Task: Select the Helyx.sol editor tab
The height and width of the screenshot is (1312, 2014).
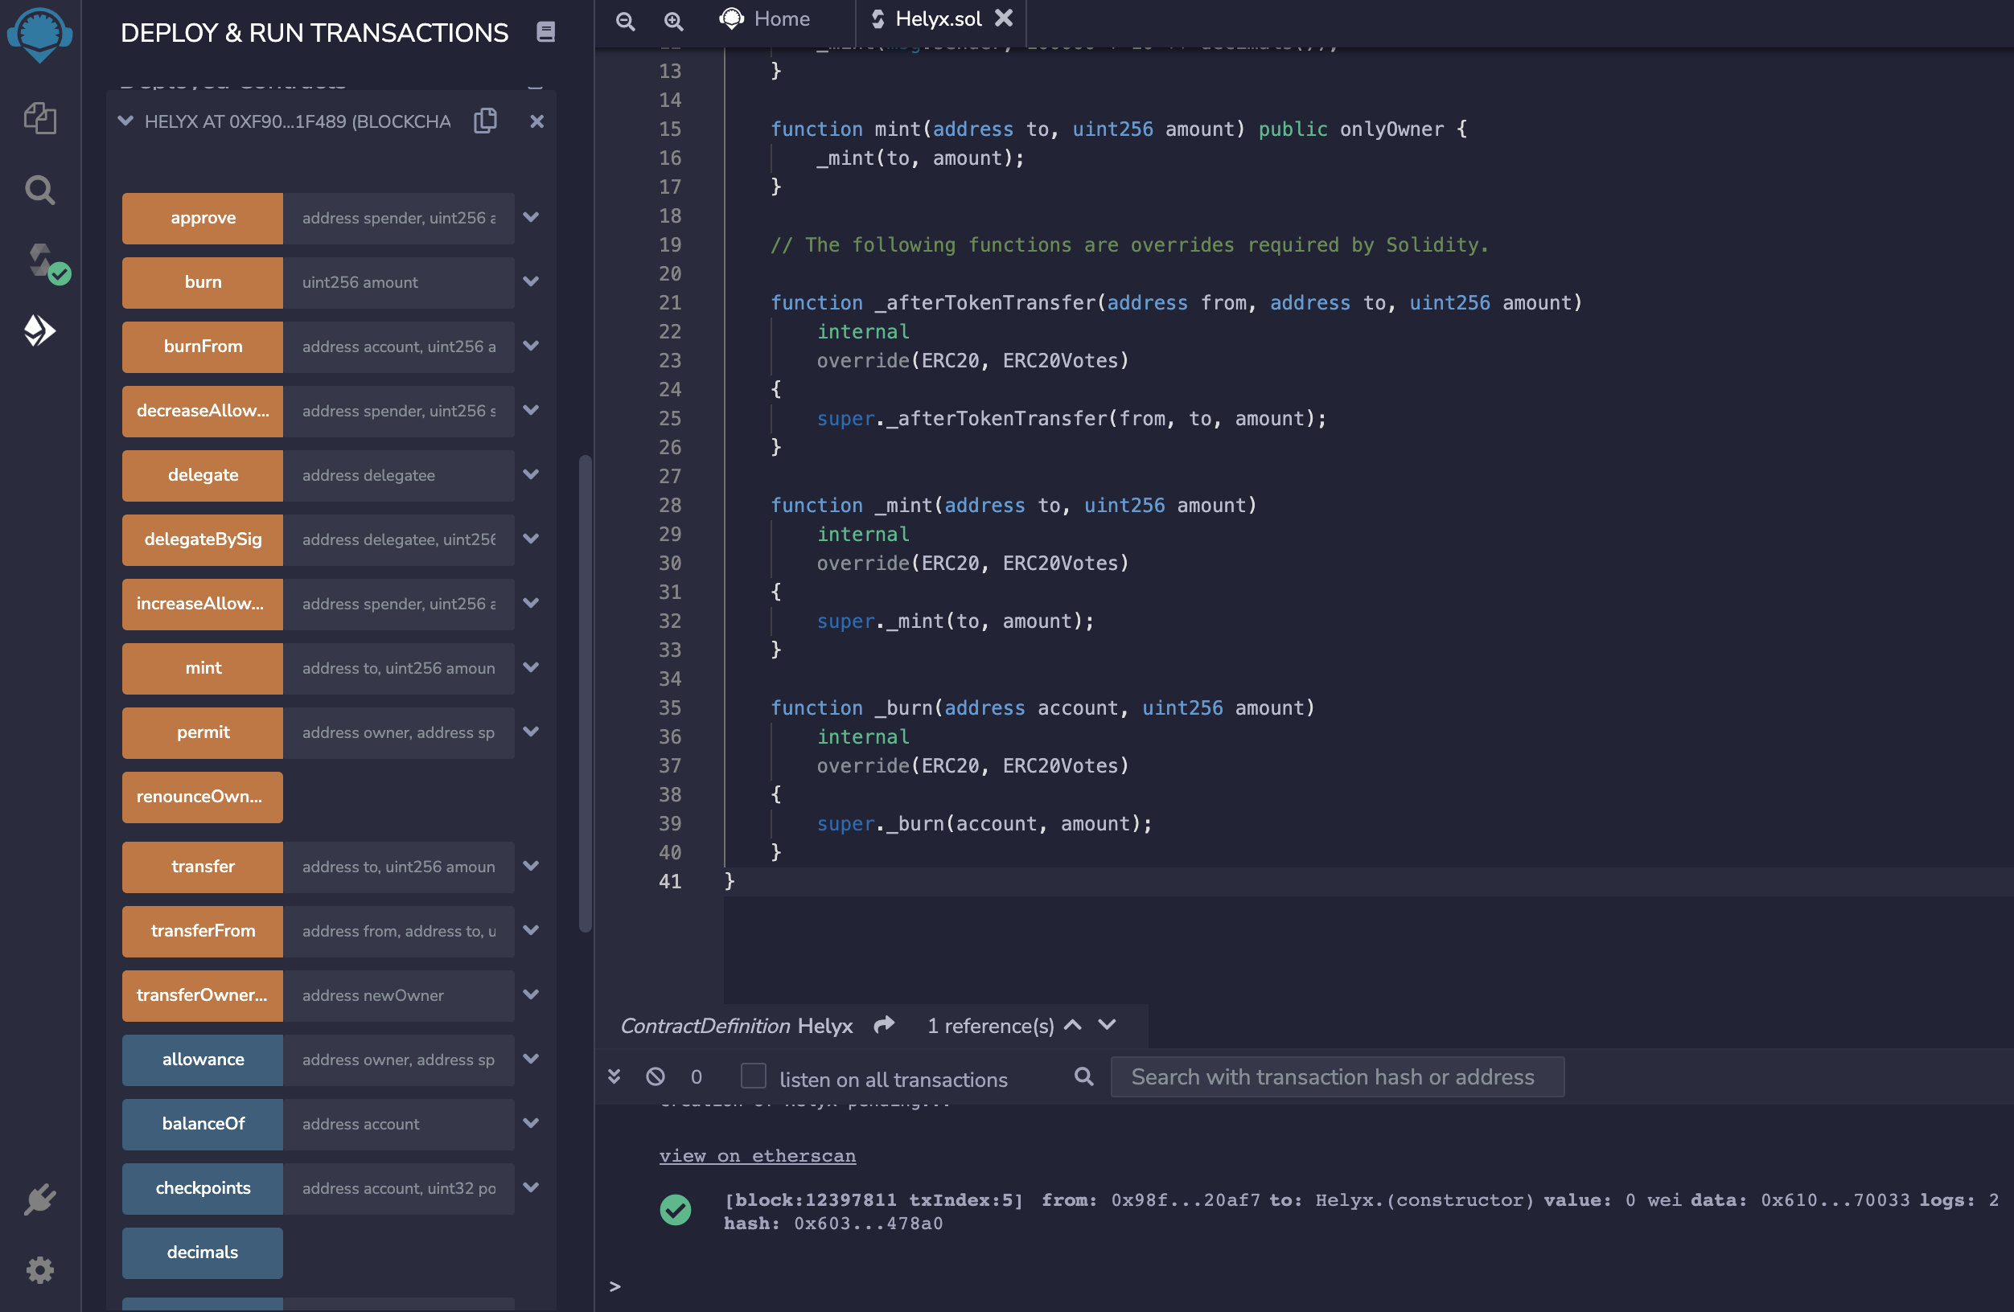Action: pyautogui.click(x=937, y=18)
